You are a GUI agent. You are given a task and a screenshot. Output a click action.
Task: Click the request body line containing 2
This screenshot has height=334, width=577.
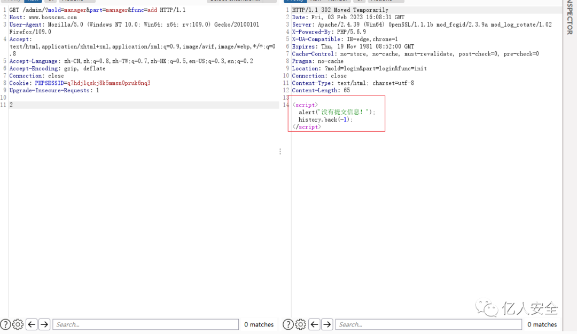(144, 105)
